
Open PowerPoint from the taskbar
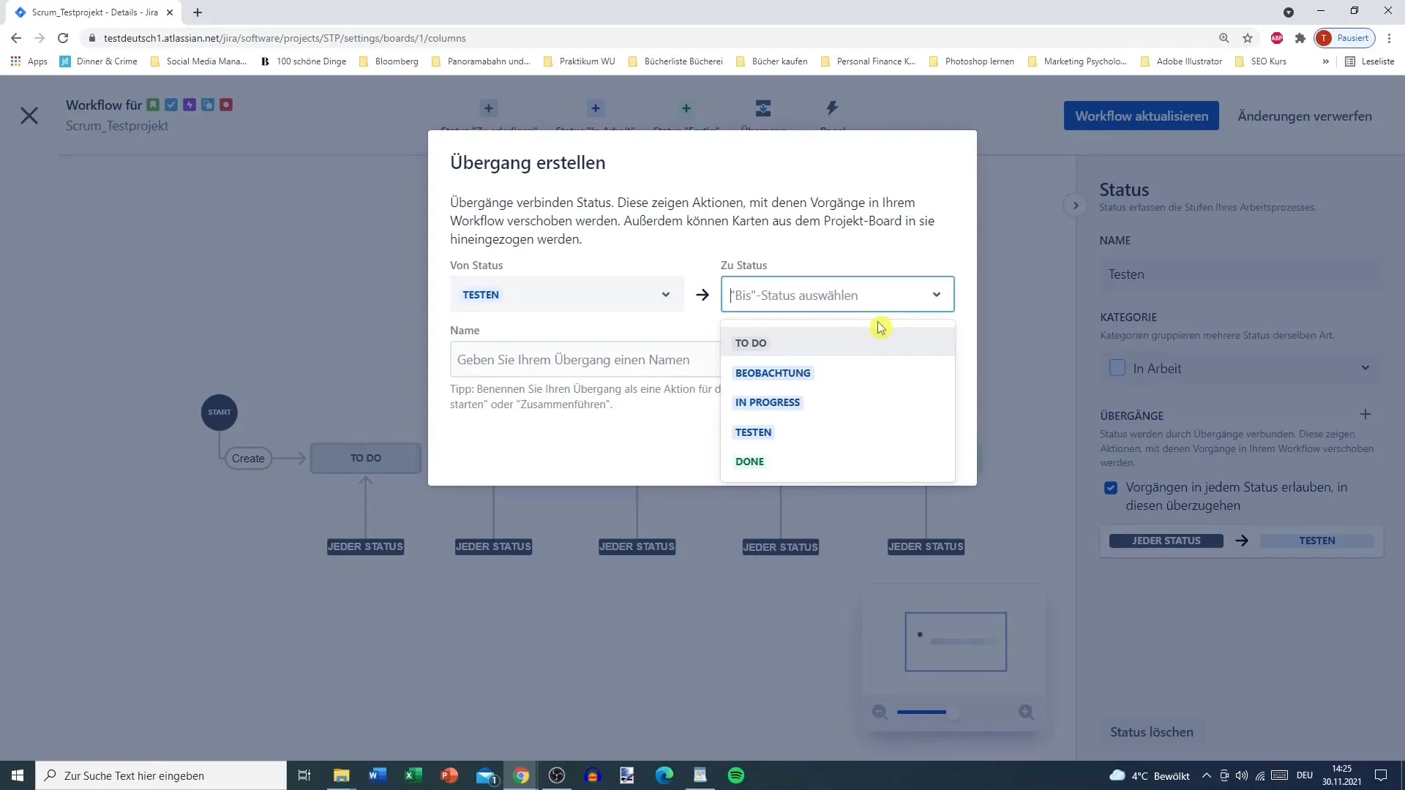449,775
